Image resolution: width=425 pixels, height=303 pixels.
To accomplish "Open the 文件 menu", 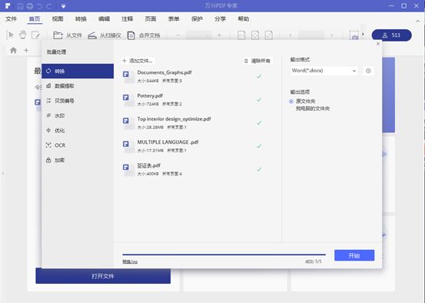I will pos(12,19).
